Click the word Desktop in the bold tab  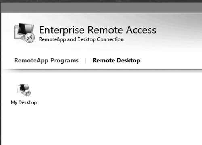128,61
